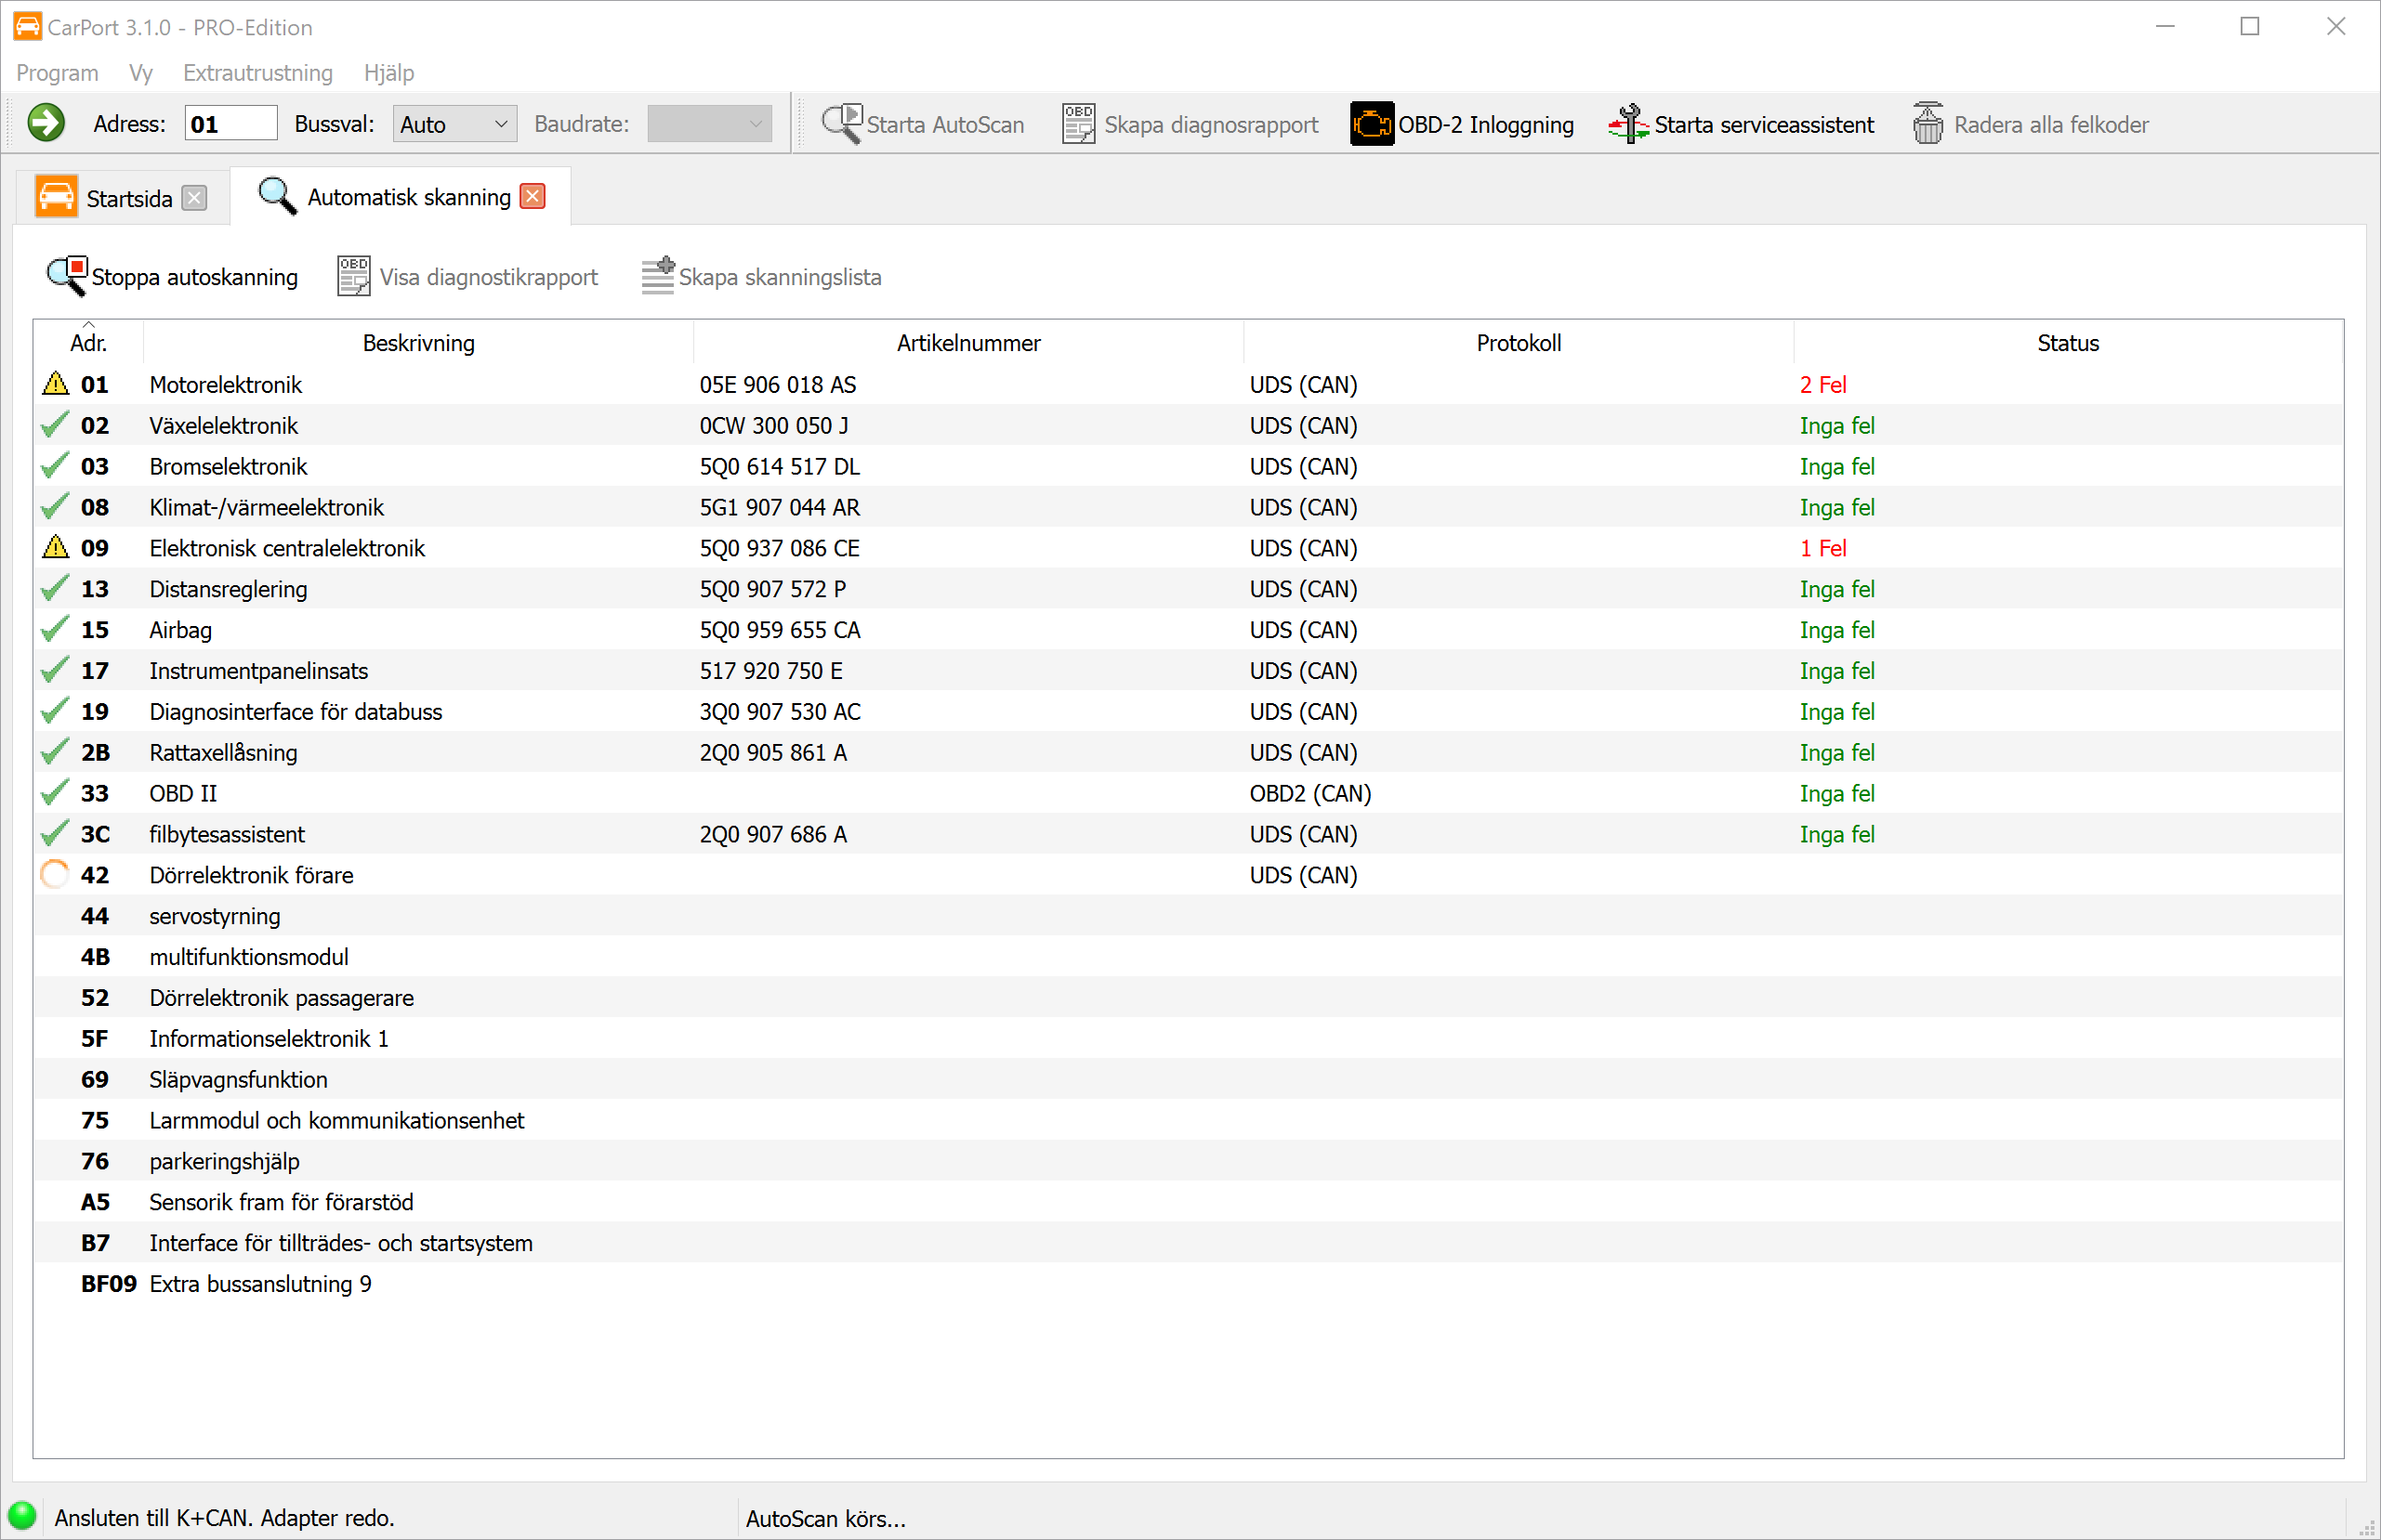The image size is (2381, 1540).
Task: Click the green arrow connect icon
Action: point(46,124)
